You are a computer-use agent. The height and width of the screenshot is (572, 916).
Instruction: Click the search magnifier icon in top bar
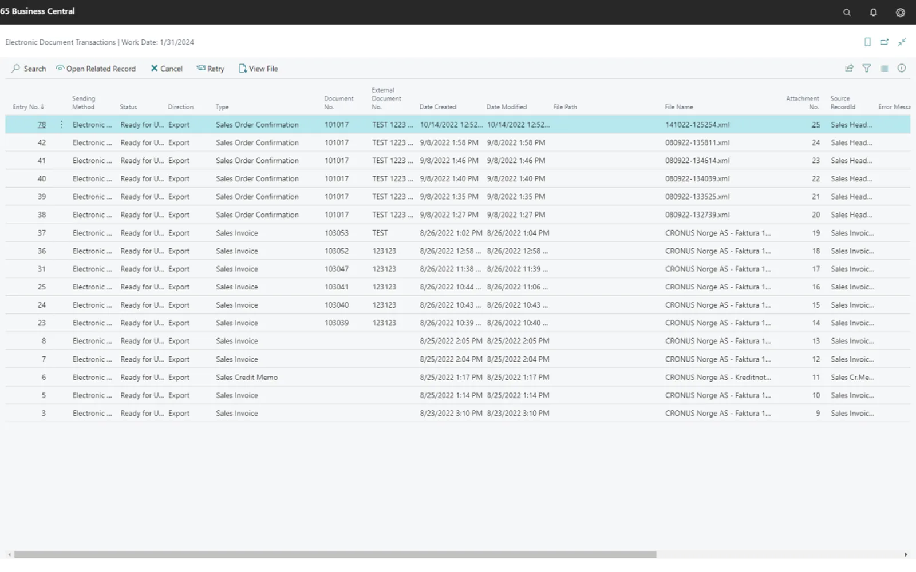click(847, 12)
